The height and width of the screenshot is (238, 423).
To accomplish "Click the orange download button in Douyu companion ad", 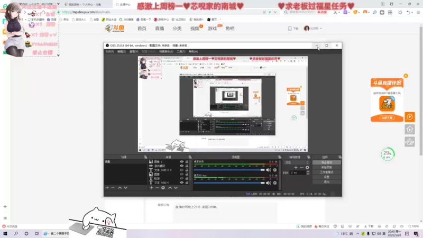I will point(387,118).
